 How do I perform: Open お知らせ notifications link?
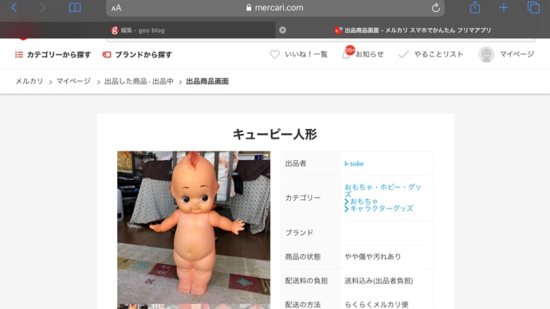(x=370, y=54)
